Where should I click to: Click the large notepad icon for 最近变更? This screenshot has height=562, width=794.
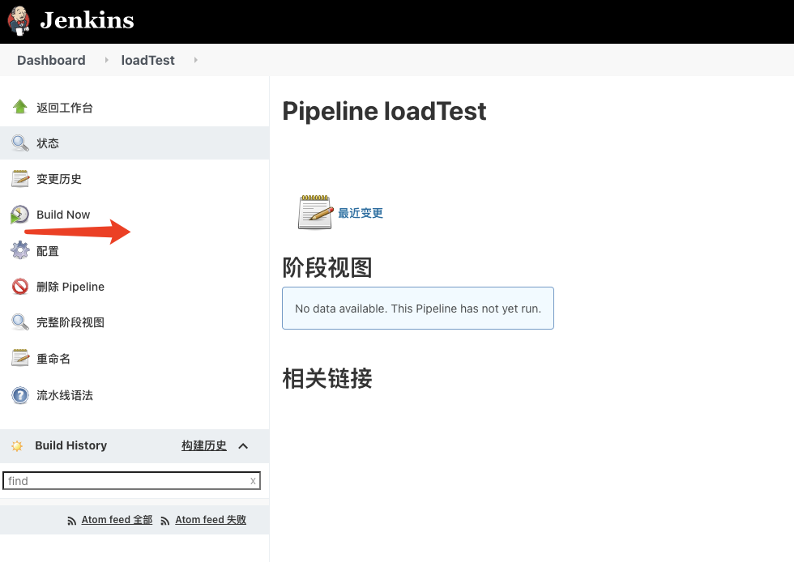315,212
